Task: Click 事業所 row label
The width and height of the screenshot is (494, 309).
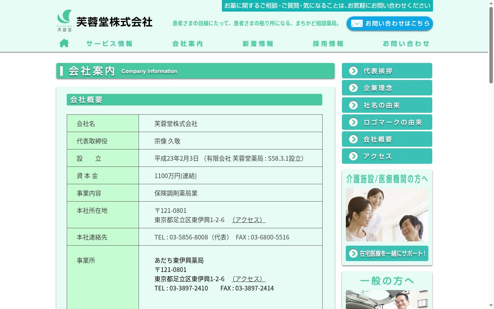Action: [x=86, y=260]
